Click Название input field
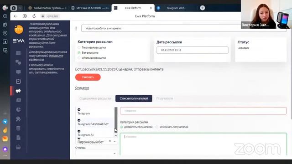 click(203, 111)
